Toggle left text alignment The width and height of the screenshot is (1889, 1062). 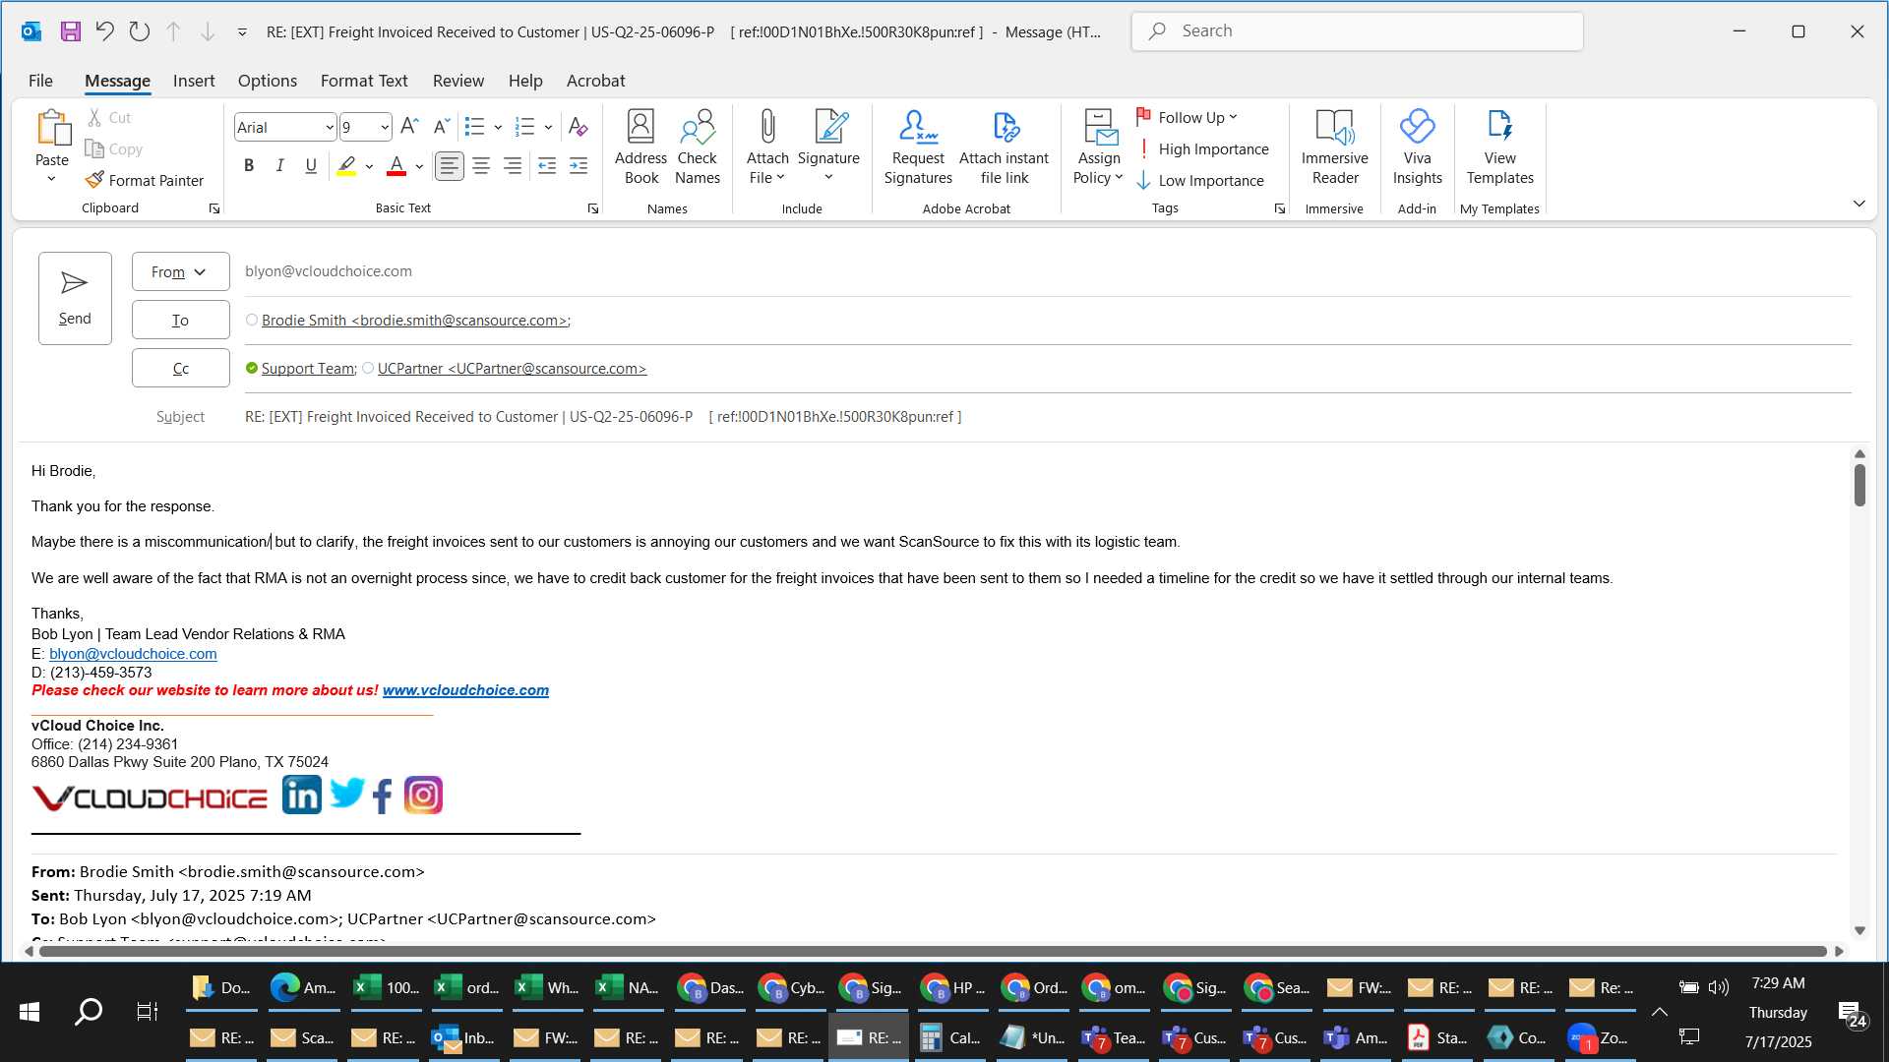click(450, 165)
